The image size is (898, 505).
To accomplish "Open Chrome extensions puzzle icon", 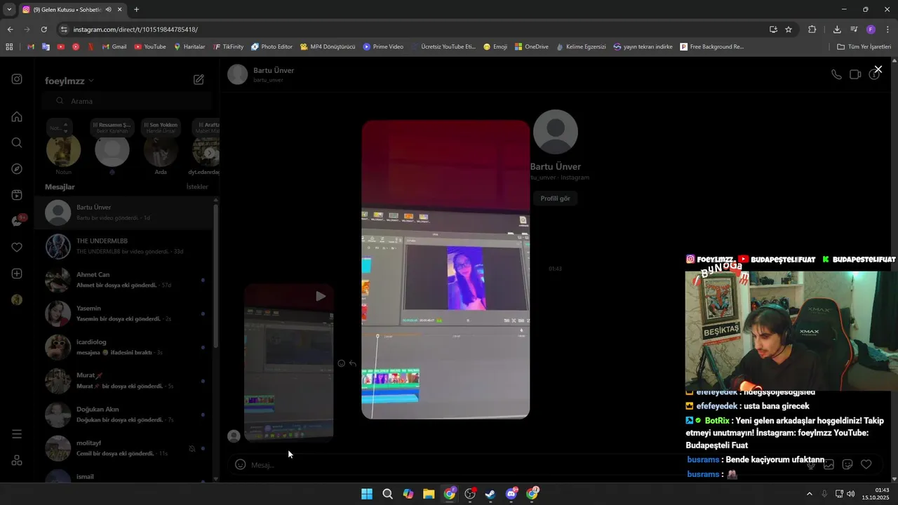I will [812, 29].
